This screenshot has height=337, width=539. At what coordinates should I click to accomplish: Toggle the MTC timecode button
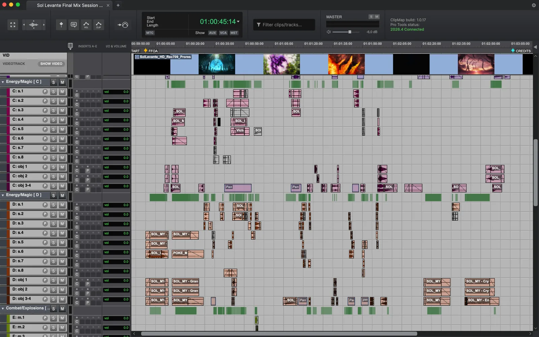coord(150,33)
